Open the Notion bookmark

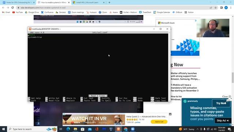point(189,12)
